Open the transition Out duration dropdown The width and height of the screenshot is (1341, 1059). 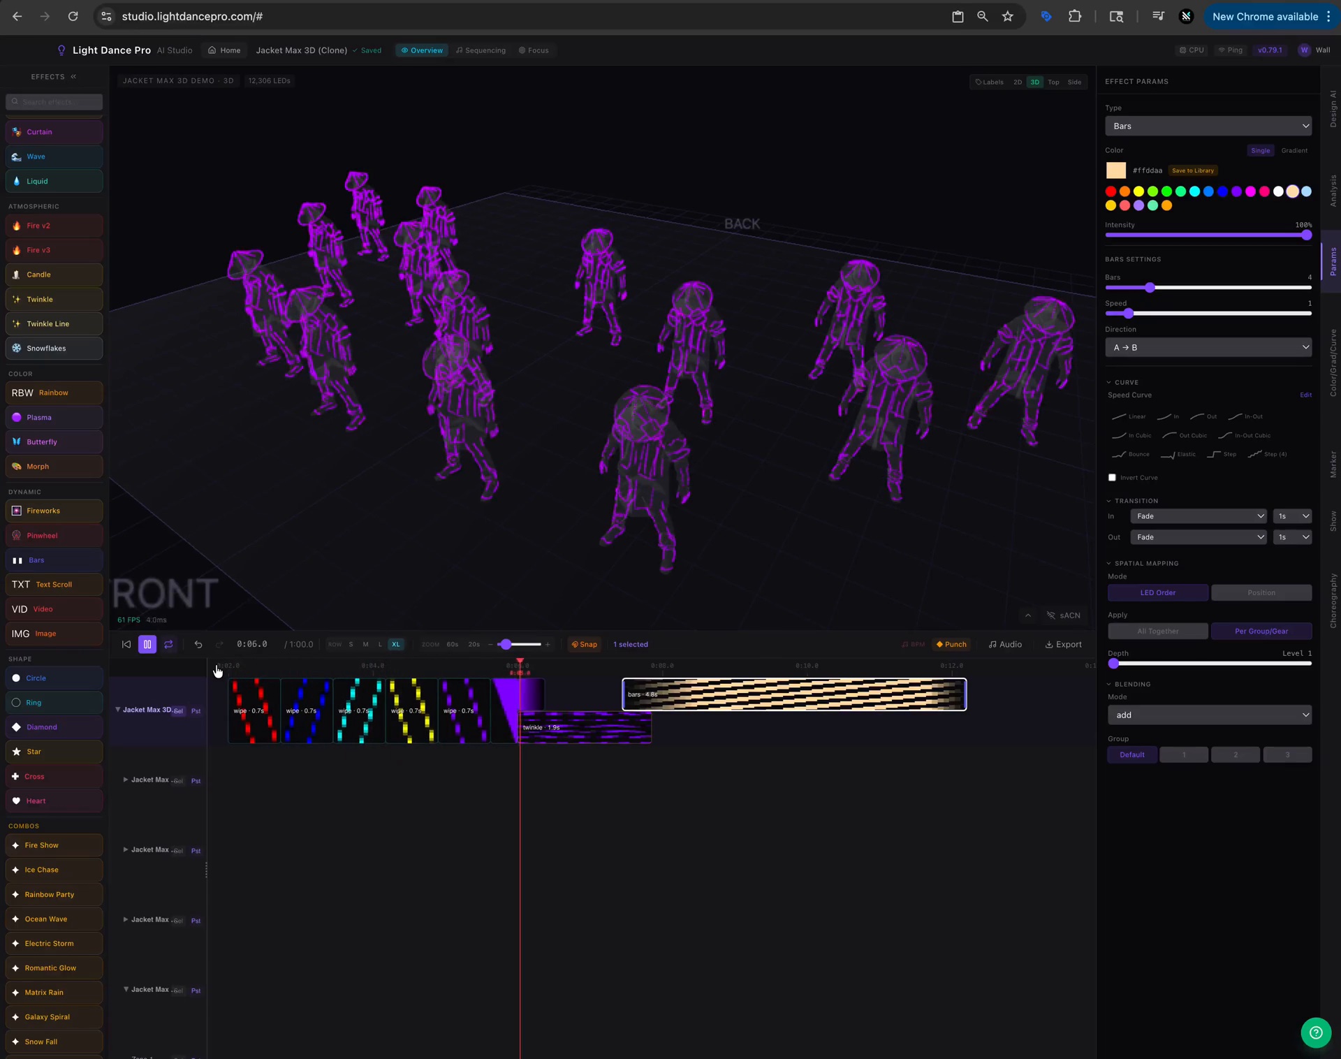pos(1292,537)
